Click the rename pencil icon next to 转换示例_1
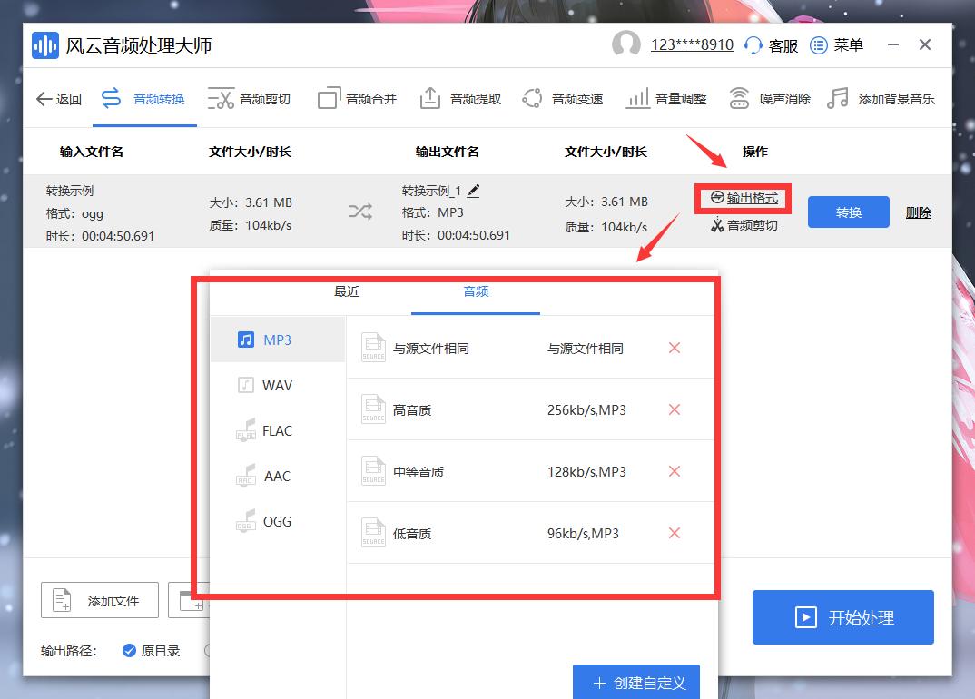975x699 pixels. coord(474,191)
